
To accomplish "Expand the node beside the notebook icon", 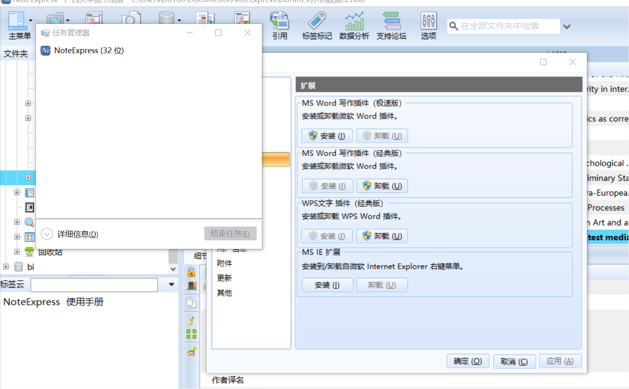I will click(17, 192).
